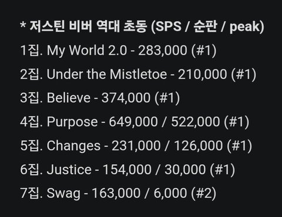
Task: Select the Under the Mistletoe line
Action: coord(138,74)
